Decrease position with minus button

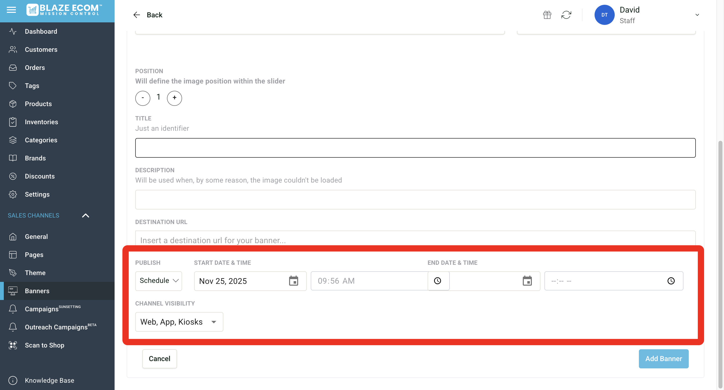[143, 98]
